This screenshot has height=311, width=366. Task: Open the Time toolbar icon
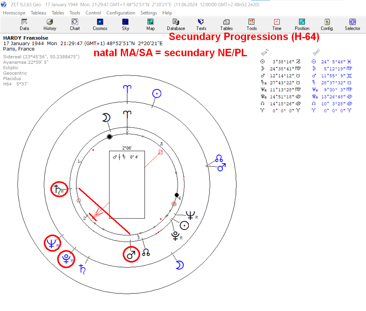pyautogui.click(x=277, y=25)
